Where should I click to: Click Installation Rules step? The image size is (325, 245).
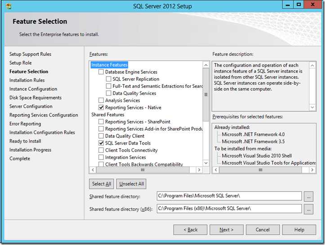[x=27, y=80]
